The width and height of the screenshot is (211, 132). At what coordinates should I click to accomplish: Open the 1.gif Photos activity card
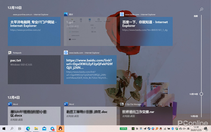coord(90,31)
